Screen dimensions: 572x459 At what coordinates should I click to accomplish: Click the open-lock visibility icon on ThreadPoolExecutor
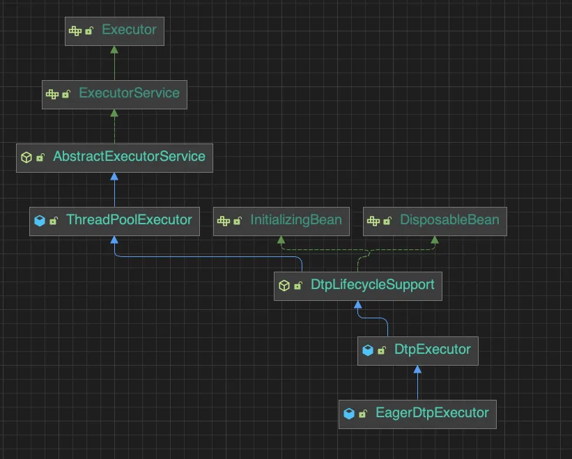[x=54, y=221]
